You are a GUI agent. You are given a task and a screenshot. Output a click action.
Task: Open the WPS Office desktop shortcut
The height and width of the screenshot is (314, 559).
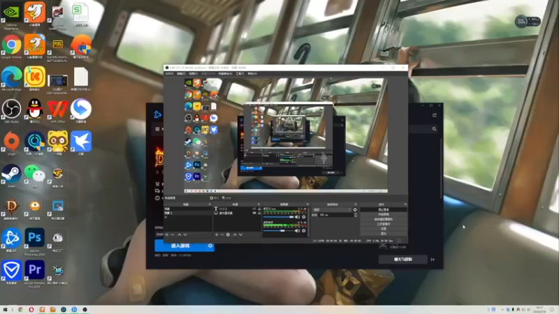[x=57, y=111]
